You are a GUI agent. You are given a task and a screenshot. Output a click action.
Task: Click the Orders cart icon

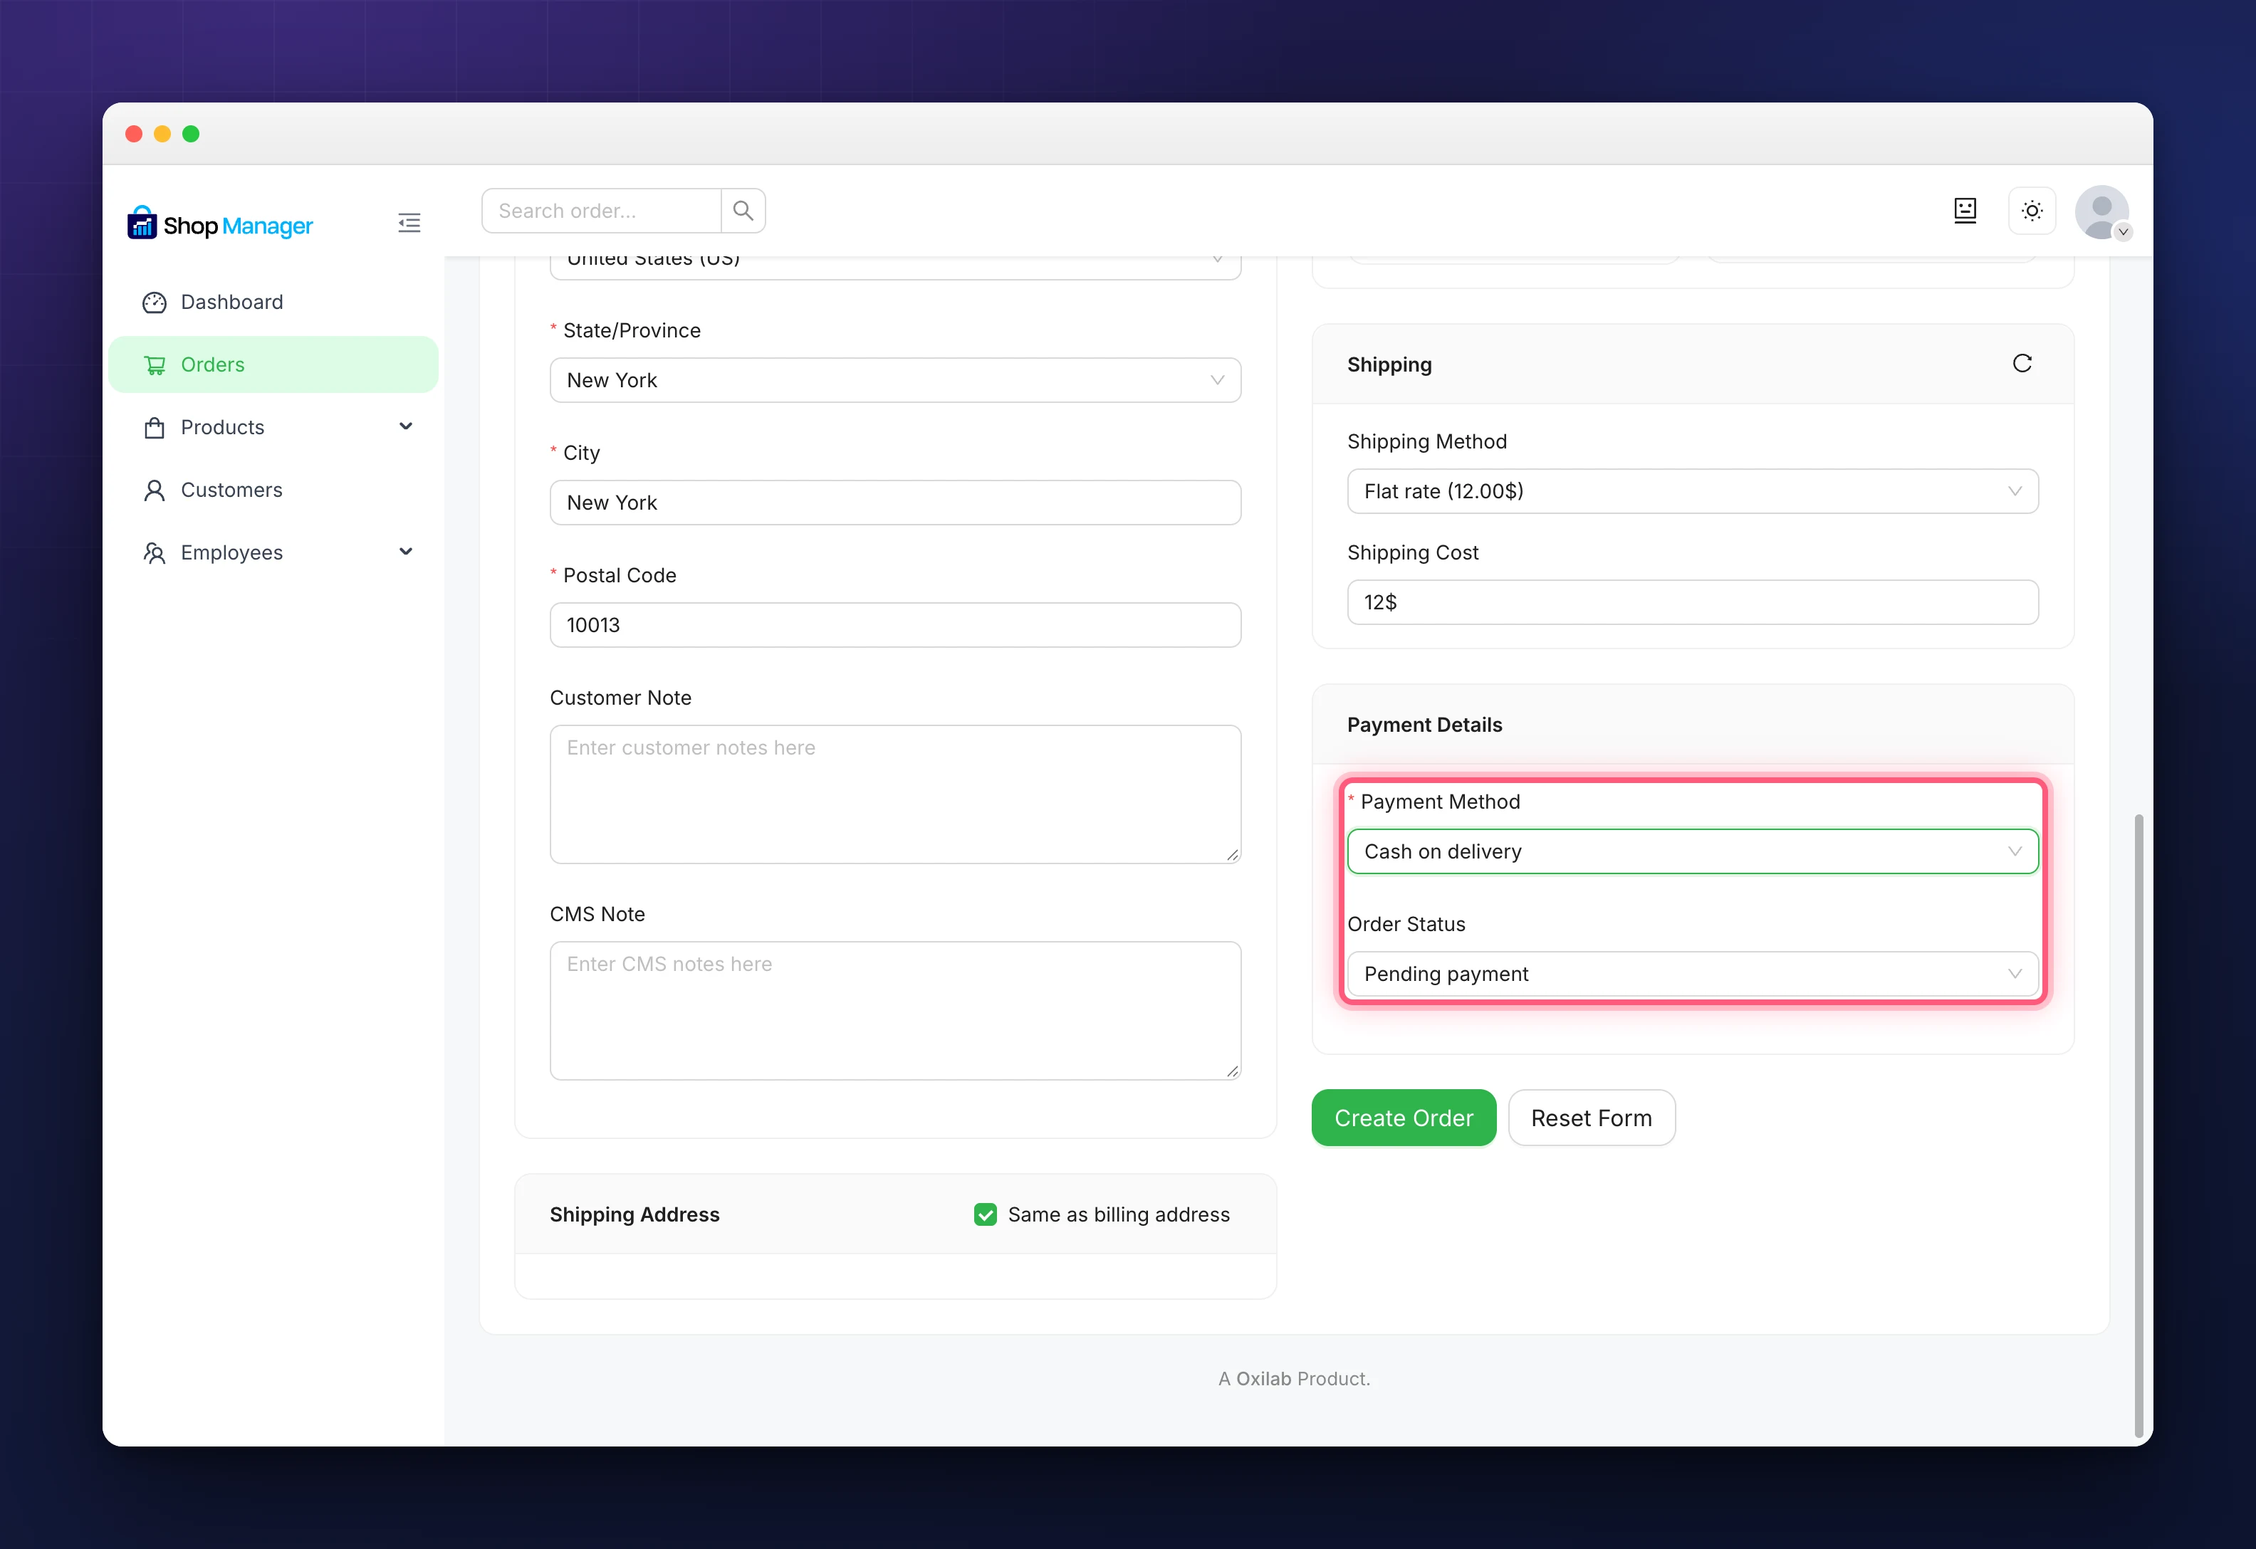[155, 365]
